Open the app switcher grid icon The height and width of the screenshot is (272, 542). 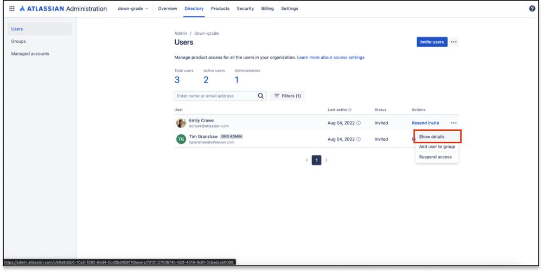pos(12,9)
